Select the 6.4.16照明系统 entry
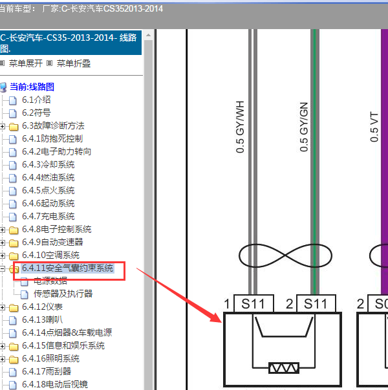 point(50,358)
